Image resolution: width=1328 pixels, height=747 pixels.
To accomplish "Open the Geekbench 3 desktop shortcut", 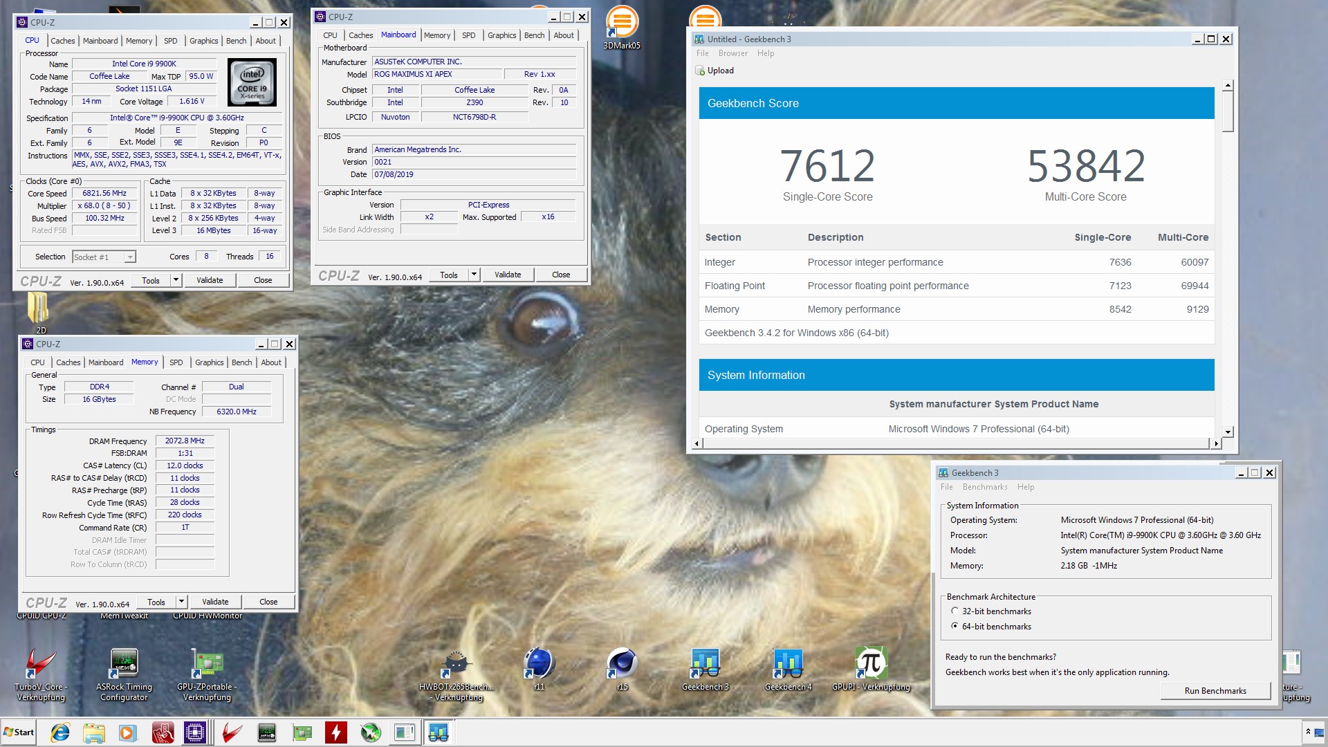I will [x=705, y=669].
